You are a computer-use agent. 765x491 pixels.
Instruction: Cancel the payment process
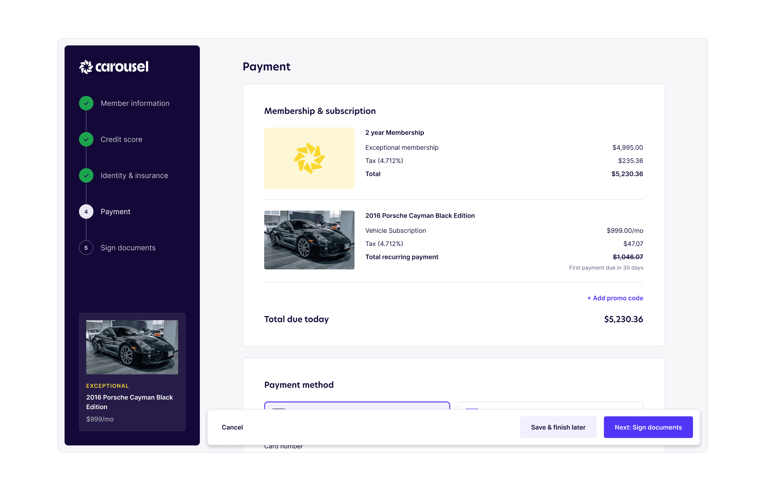(x=232, y=427)
